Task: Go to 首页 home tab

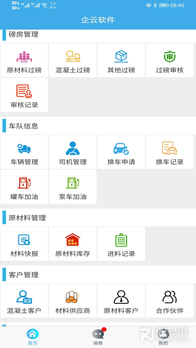Action: (x=33, y=337)
